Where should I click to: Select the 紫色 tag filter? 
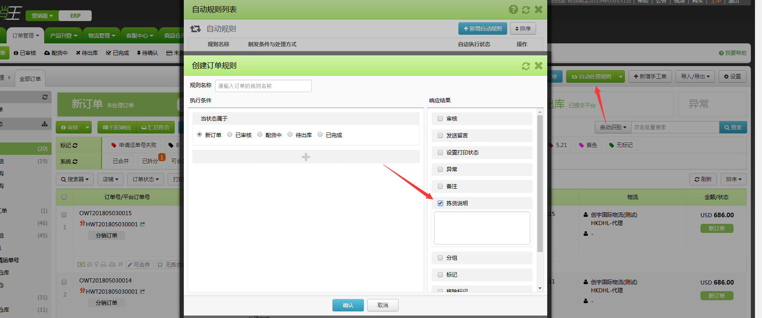tap(588, 145)
